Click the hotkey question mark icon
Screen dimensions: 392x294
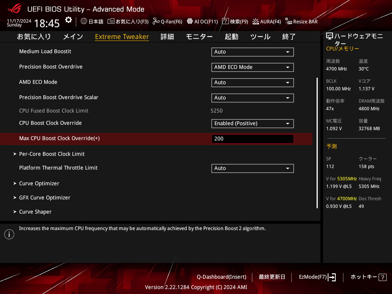(x=382, y=277)
